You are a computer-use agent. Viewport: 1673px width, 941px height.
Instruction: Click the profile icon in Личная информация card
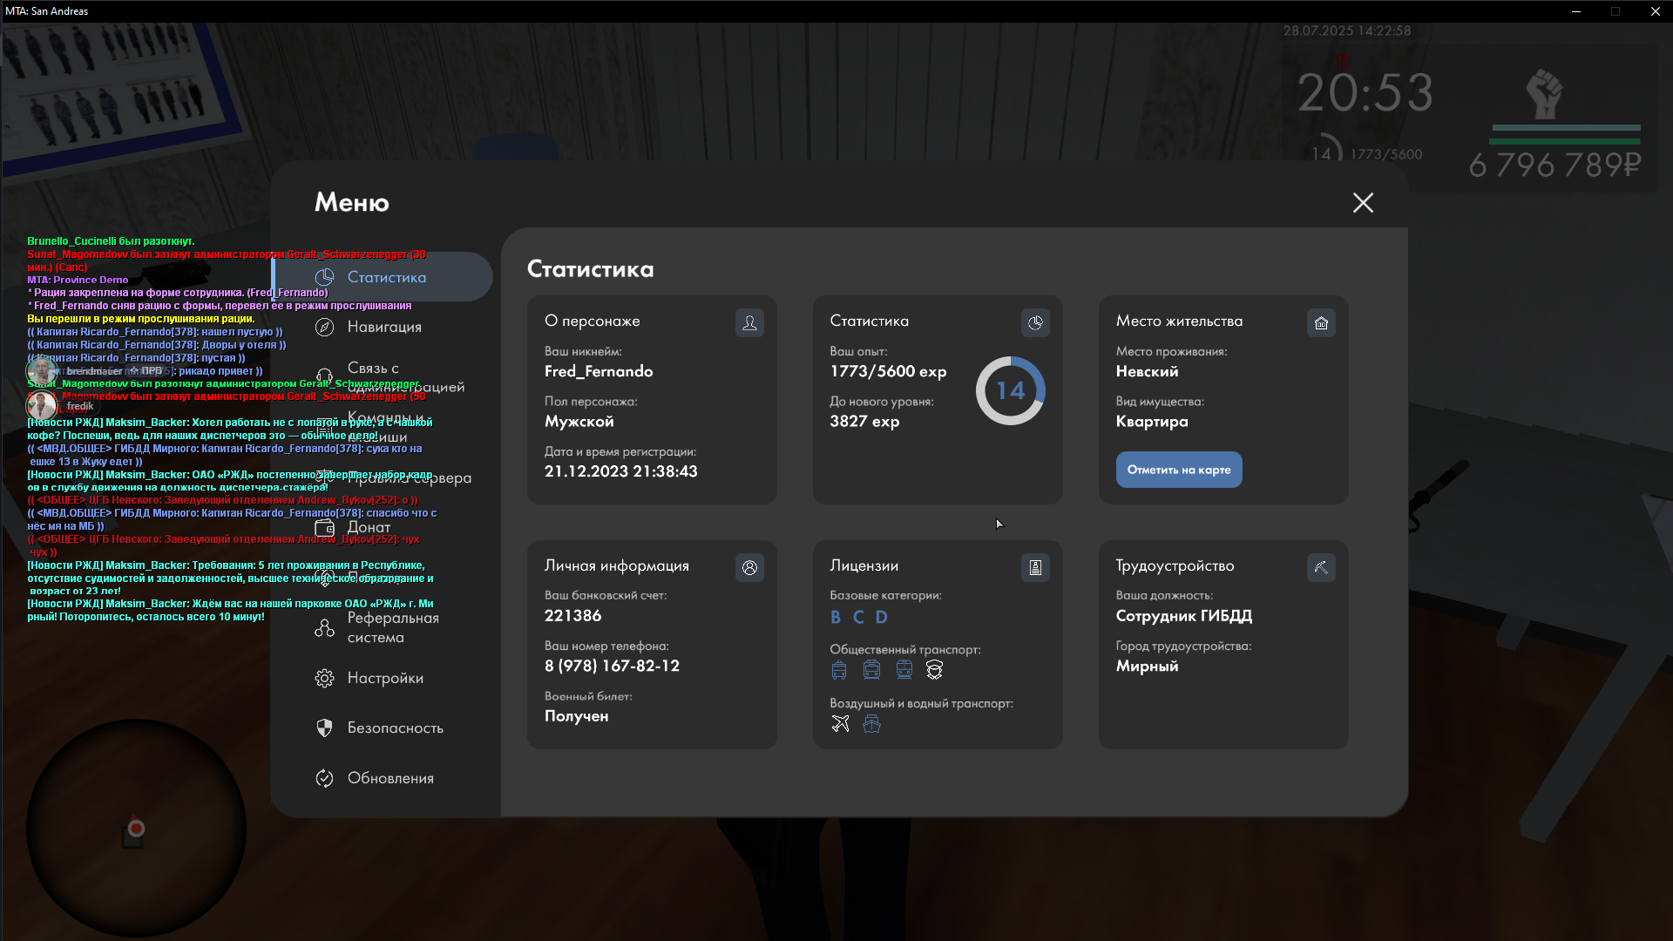point(749,568)
